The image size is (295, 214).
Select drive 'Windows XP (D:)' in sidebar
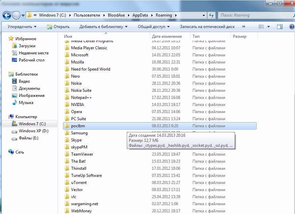click(x=34, y=131)
